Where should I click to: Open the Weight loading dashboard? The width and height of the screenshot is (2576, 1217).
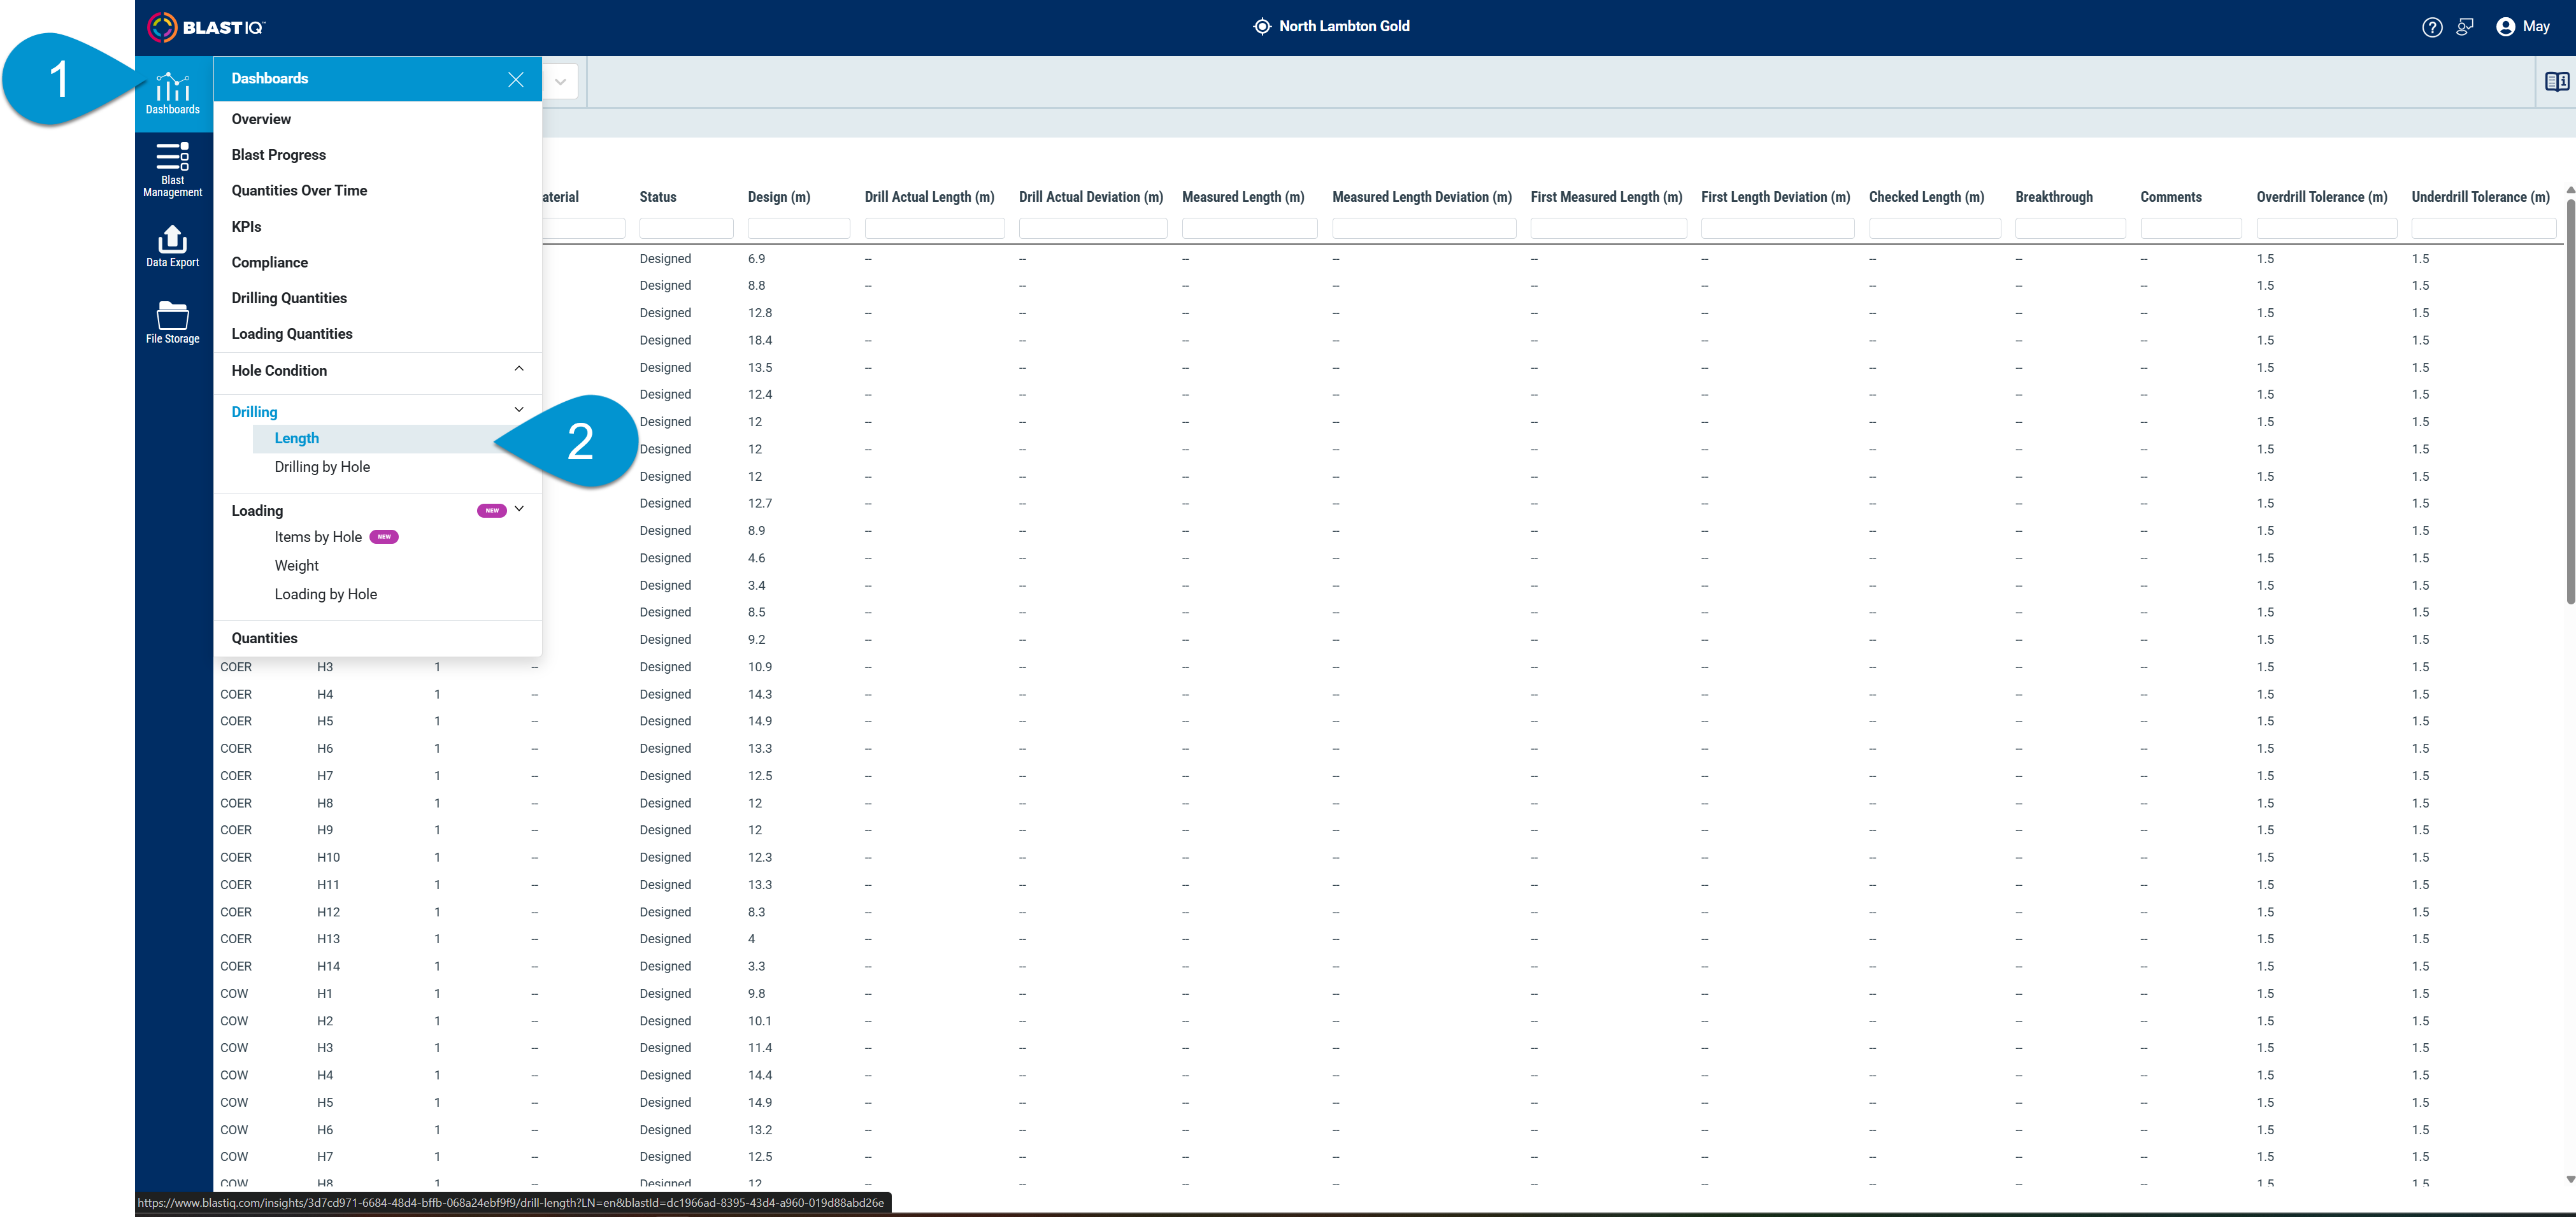297,566
